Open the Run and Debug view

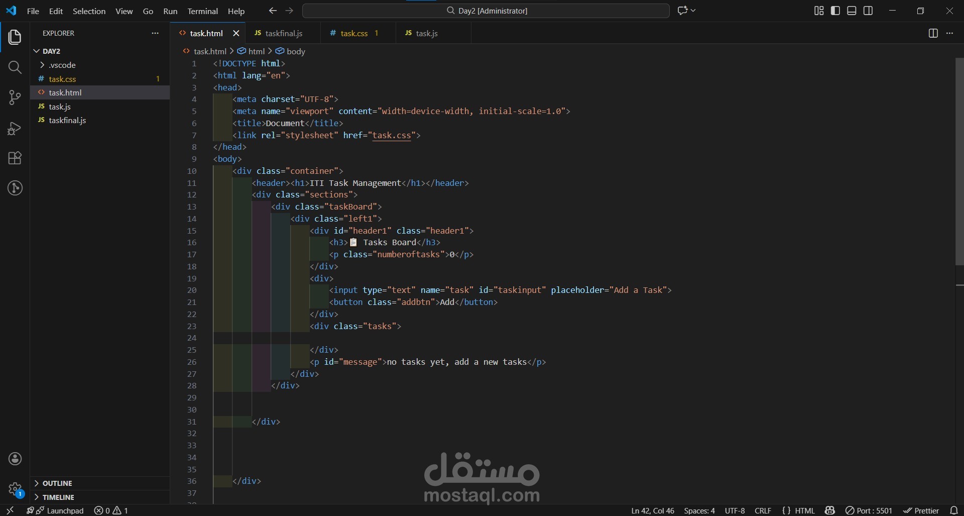point(15,128)
